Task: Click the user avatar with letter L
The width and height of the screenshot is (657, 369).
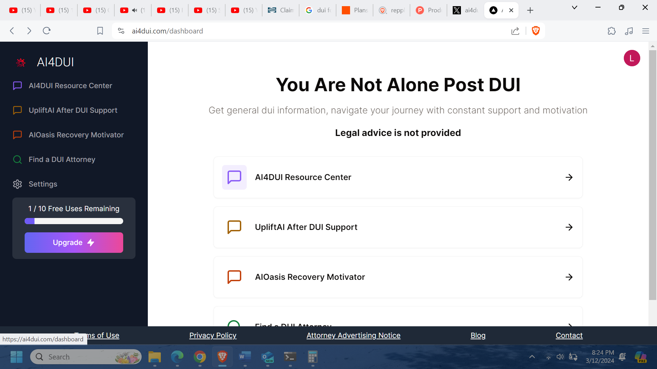Action: (x=631, y=58)
